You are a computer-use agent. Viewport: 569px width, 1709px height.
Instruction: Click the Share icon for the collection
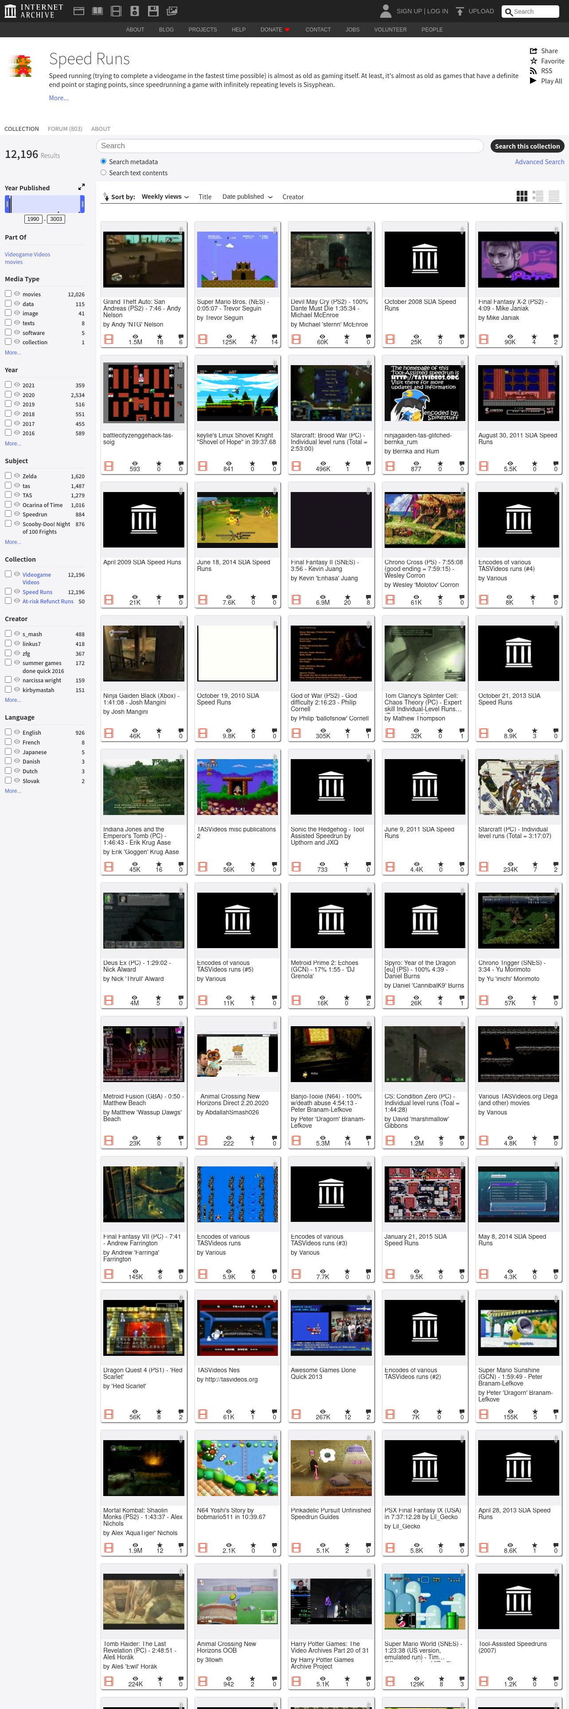point(533,51)
